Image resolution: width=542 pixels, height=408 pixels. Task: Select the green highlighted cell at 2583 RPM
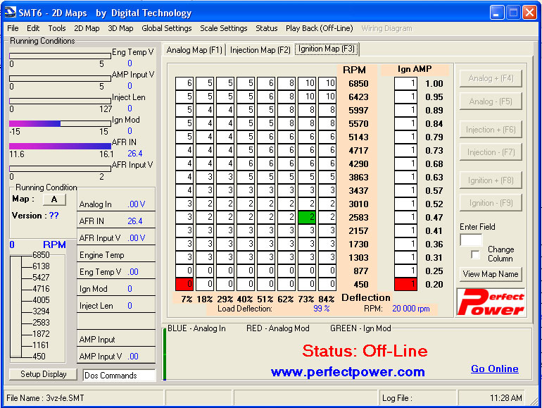click(x=307, y=217)
